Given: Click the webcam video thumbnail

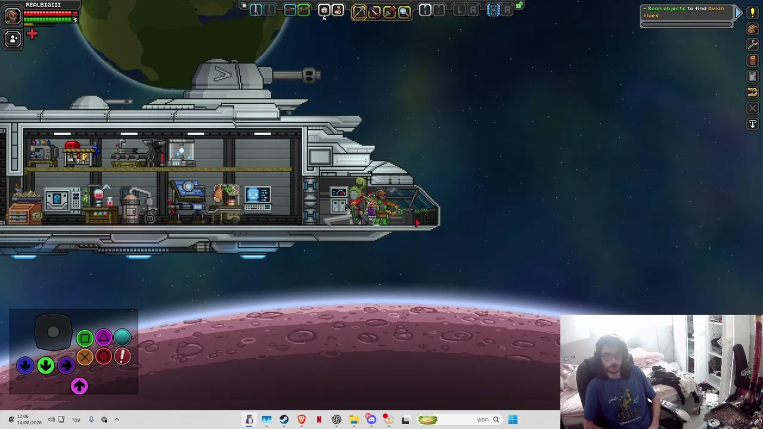Looking at the screenshot, I should 662,372.
